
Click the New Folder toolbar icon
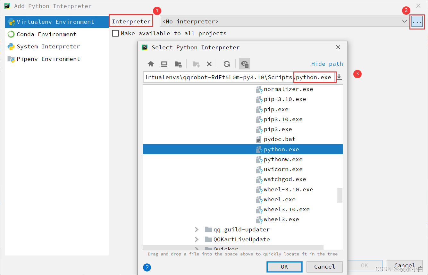point(196,64)
